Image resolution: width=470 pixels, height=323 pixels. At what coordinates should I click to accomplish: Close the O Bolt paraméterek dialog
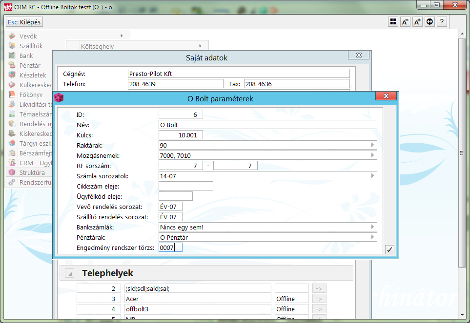386,96
